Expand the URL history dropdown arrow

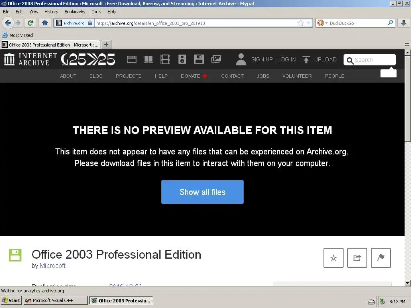point(309,23)
